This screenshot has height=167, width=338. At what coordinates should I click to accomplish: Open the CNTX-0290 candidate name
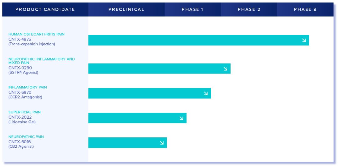tap(20, 68)
